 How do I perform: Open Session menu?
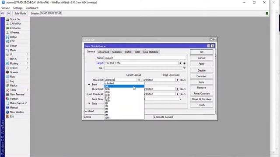tap(6, 8)
